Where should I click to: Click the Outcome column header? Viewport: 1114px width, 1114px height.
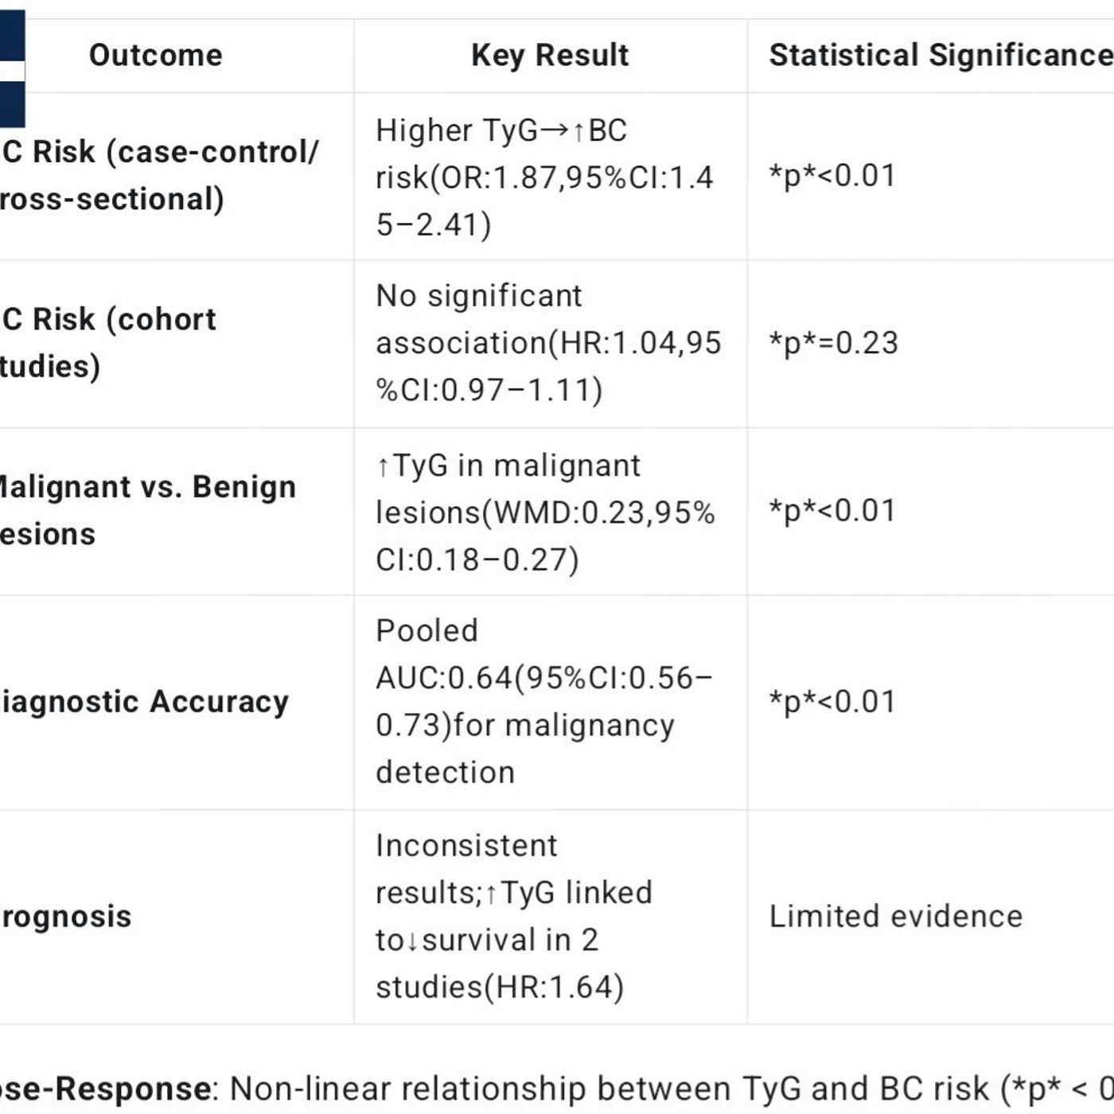click(156, 56)
